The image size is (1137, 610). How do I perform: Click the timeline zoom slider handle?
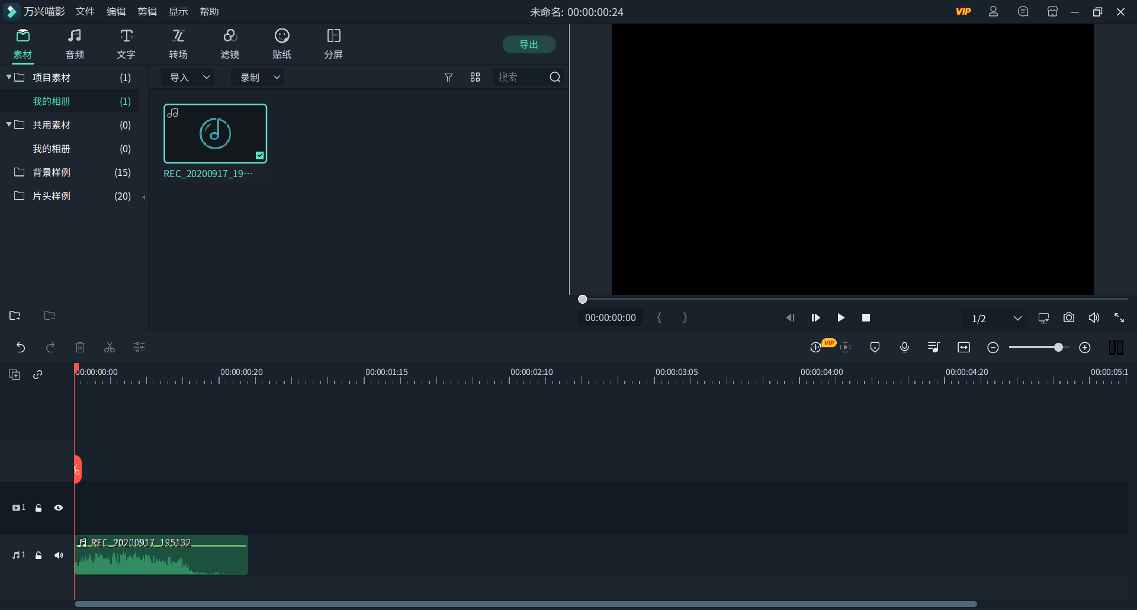[x=1058, y=348]
